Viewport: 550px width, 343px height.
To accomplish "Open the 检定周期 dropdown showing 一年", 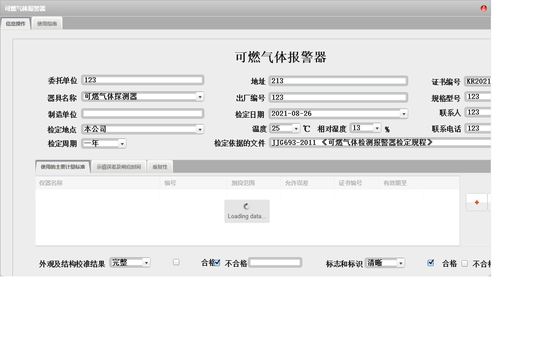I will point(122,144).
